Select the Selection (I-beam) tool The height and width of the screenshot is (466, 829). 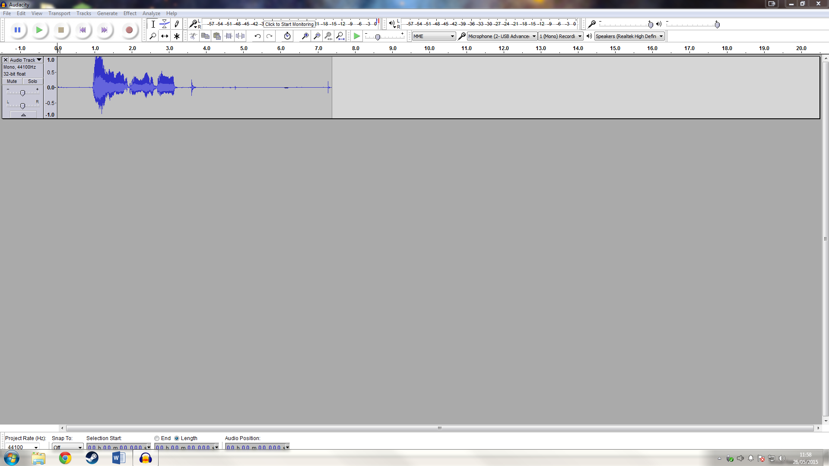[153, 24]
